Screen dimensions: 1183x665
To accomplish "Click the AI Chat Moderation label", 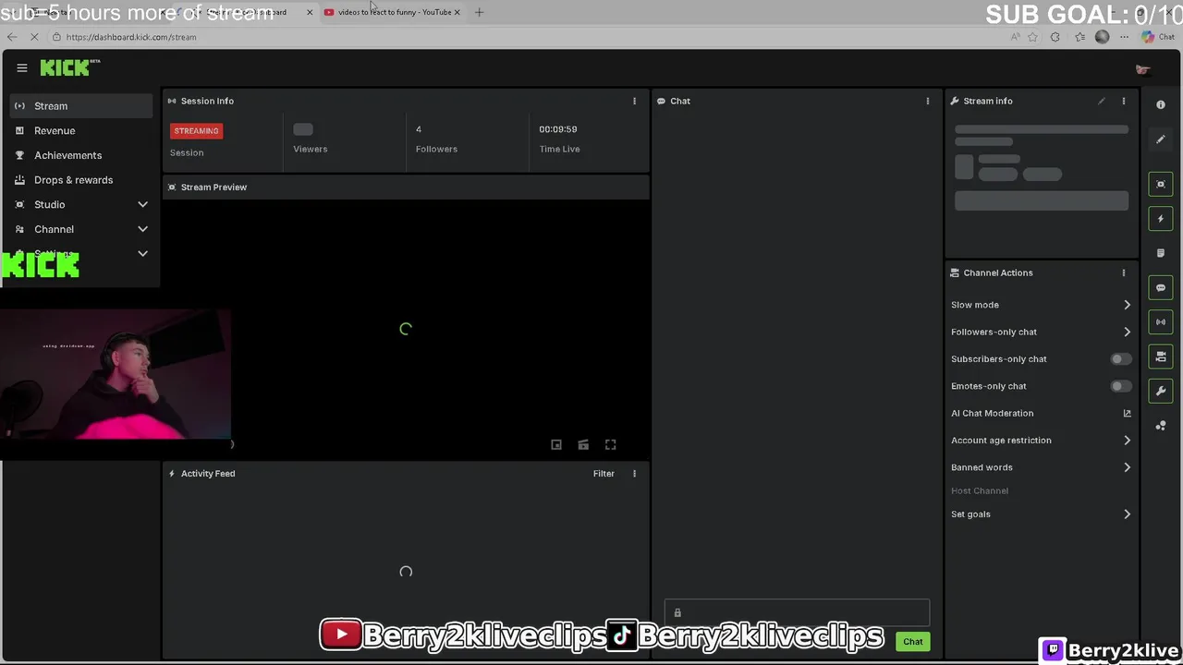I will pyautogui.click(x=992, y=413).
